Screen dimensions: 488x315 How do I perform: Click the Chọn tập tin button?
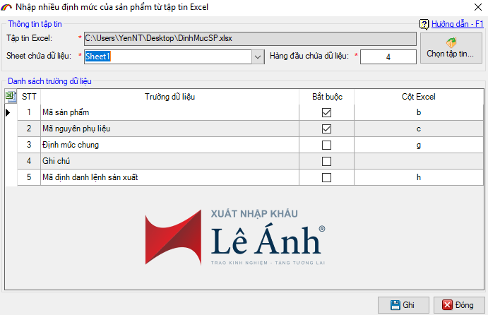451,48
